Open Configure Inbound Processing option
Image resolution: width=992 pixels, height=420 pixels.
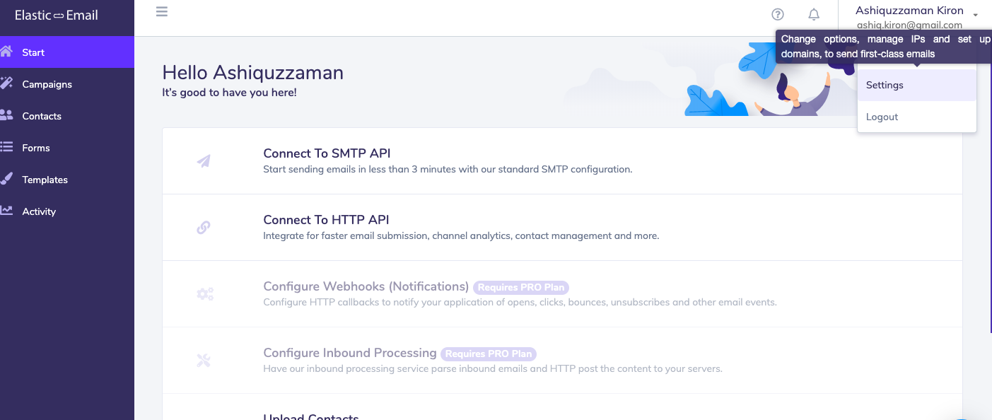click(349, 353)
